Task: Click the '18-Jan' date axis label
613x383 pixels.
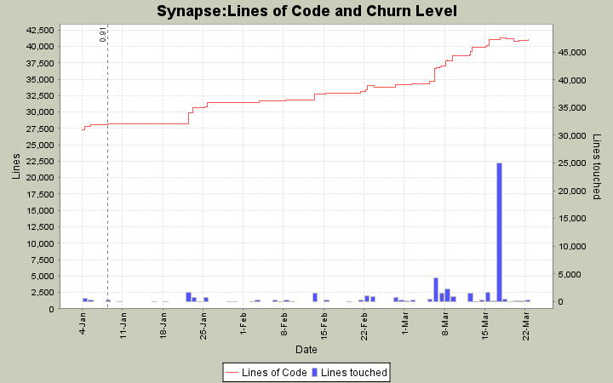Action: 163,325
